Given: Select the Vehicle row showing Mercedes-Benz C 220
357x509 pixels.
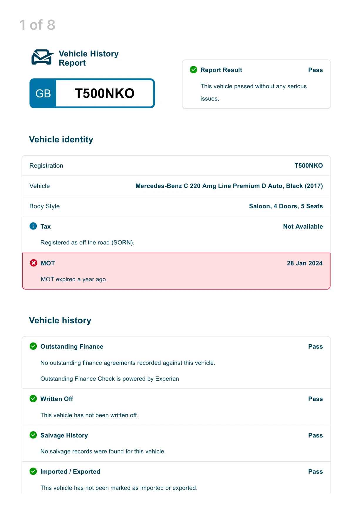Looking at the screenshot, I should tap(176, 186).
